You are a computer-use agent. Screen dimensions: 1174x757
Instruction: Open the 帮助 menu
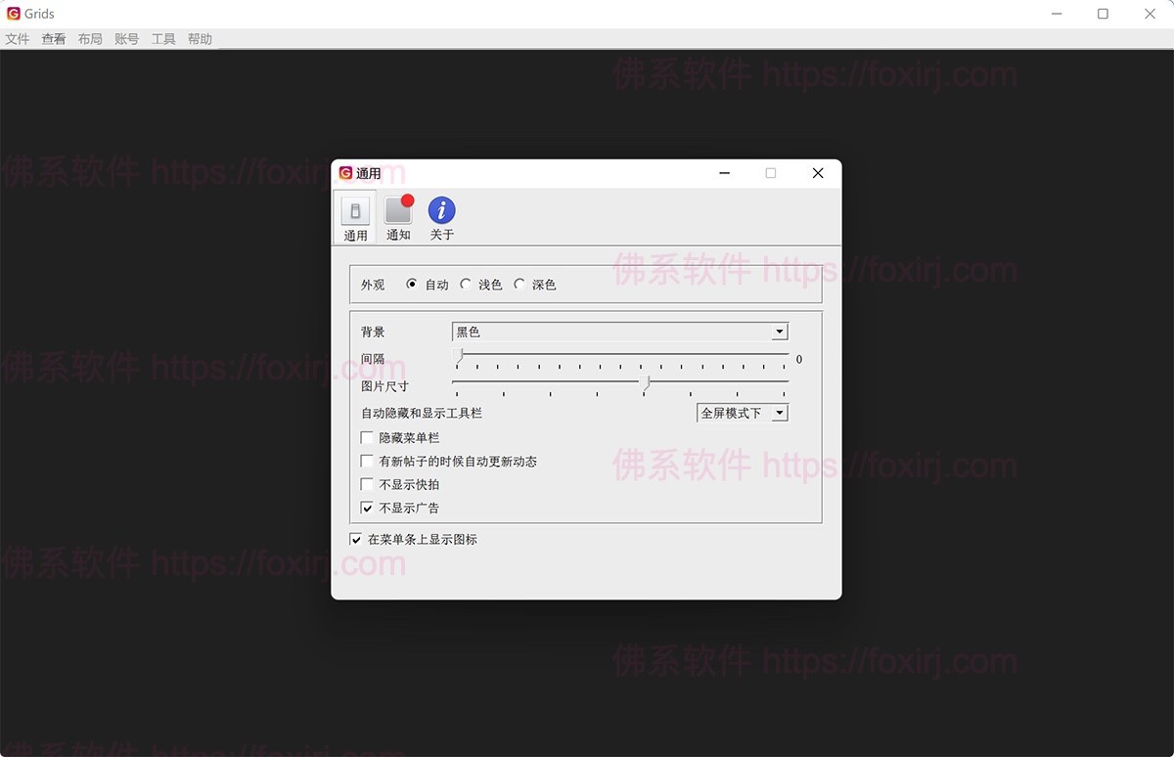(200, 38)
